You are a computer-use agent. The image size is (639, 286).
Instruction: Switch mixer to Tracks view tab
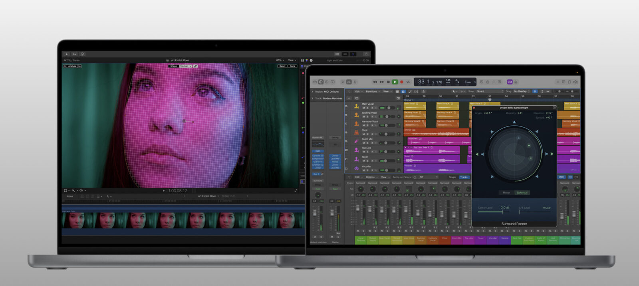point(464,177)
